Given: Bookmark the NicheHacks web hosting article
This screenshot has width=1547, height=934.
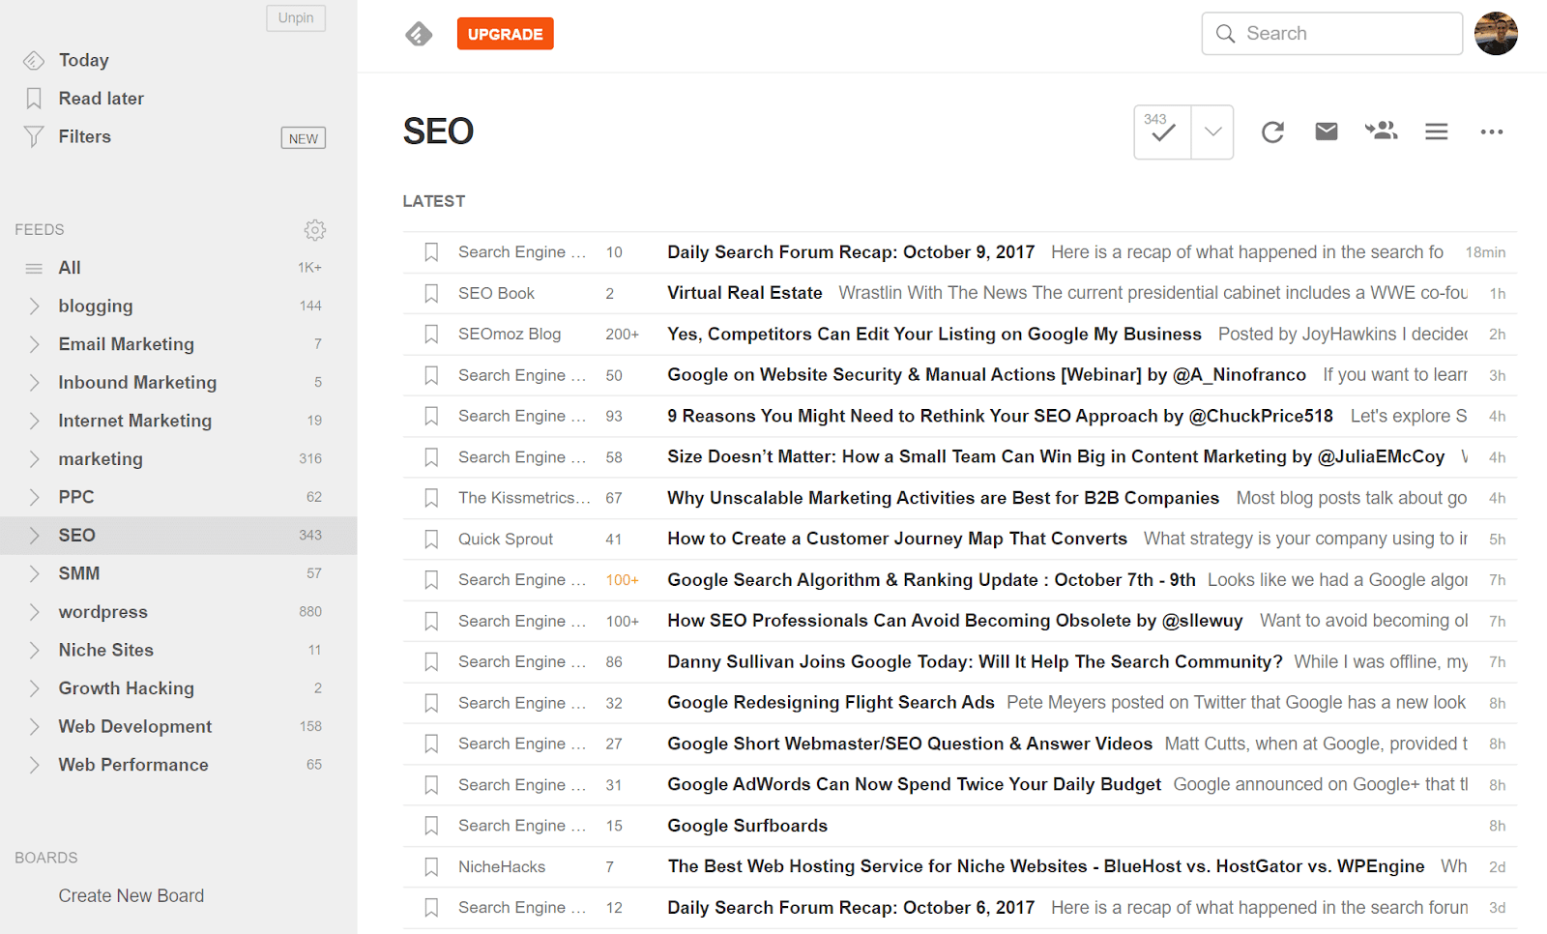Looking at the screenshot, I should pyautogui.click(x=431, y=867).
